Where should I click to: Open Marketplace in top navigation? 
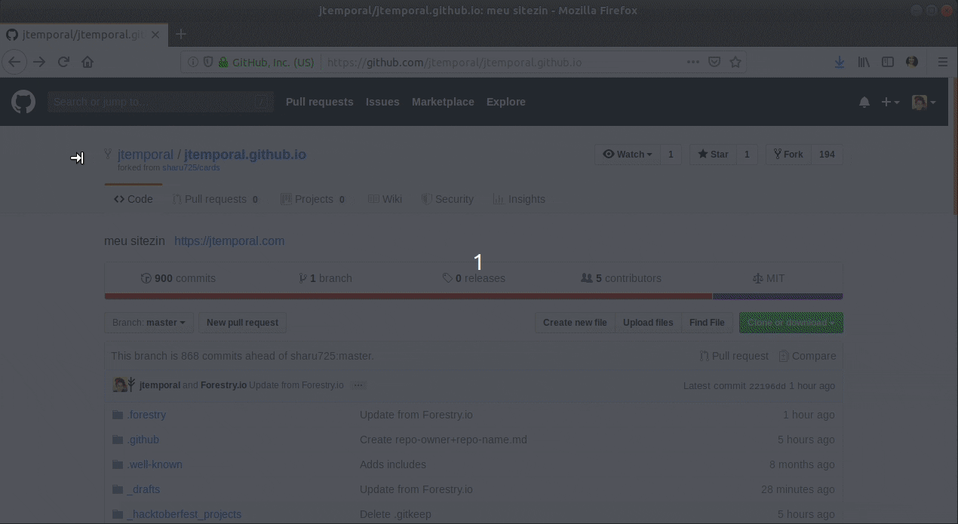(x=443, y=102)
